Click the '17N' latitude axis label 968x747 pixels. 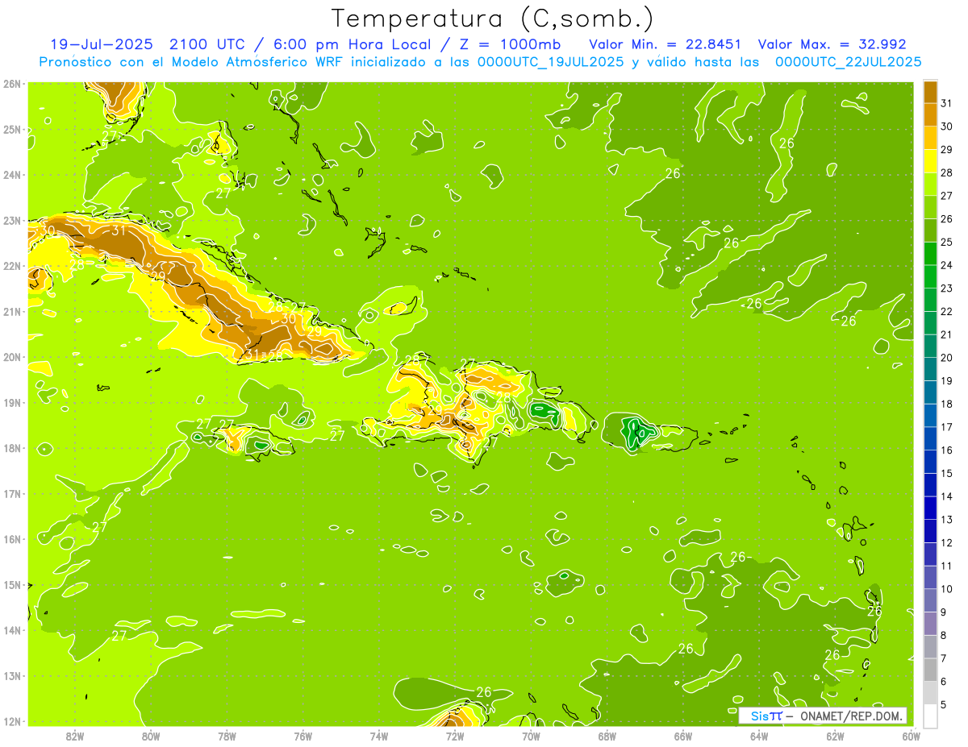tap(11, 494)
